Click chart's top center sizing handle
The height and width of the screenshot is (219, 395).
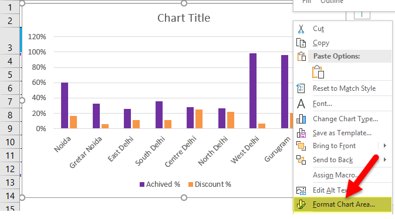point(184,4)
